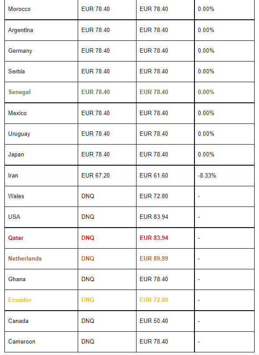This screenshot has height=355, width=259.
Task: Click the Cameroon country cell
Action: pyautogui.click(x=41, y=342)
